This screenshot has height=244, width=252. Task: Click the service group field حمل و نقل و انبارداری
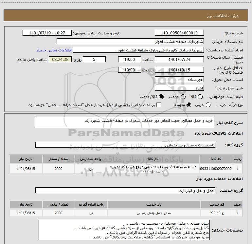[125, 190]
